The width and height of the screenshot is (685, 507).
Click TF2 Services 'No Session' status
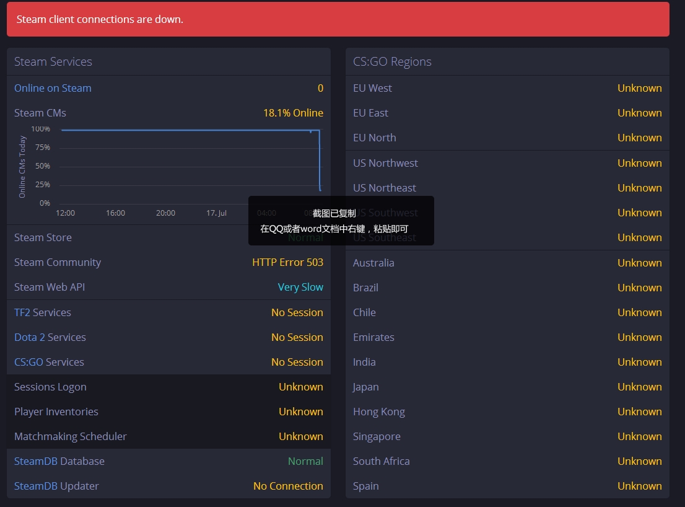[x=297, y=312]
